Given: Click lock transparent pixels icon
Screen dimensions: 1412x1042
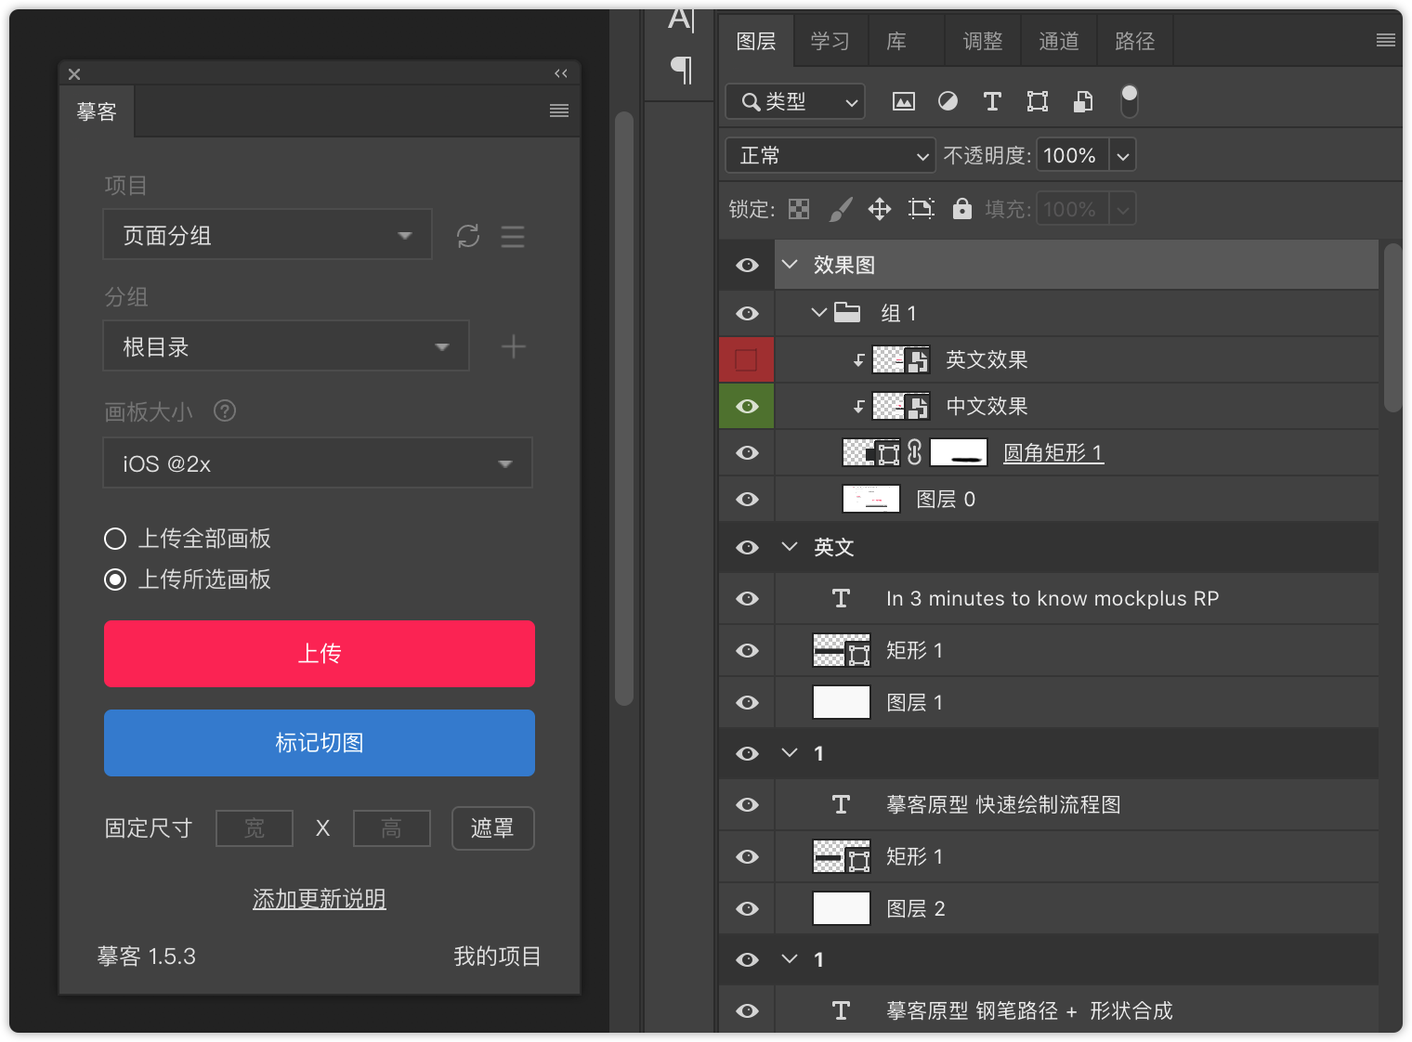Looking at the screenshot, I should (799, 209).
